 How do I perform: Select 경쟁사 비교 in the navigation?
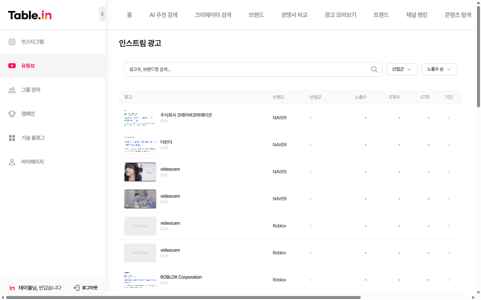[294, 15]
